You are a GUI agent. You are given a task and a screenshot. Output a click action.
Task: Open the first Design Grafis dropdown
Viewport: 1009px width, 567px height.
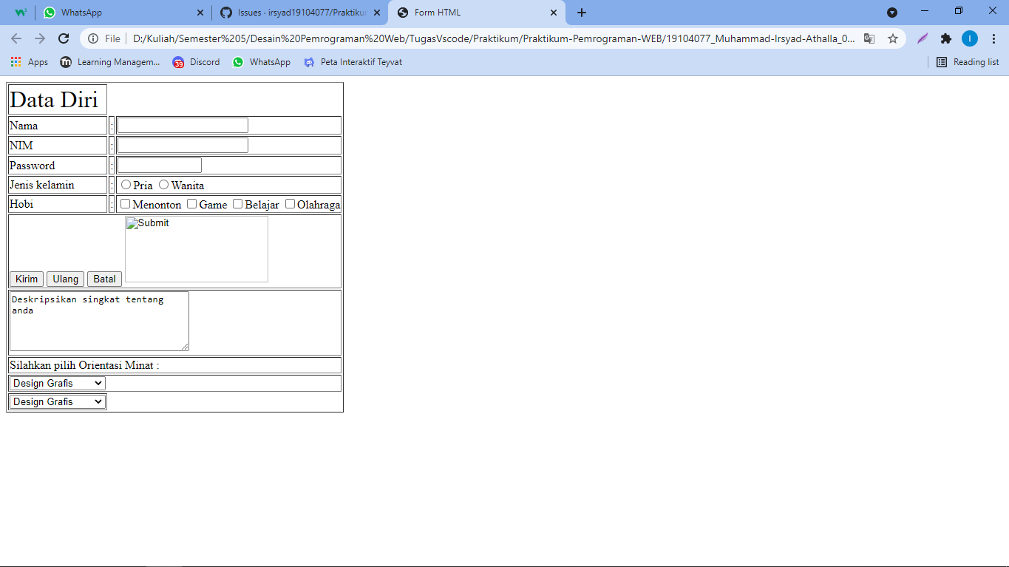pos(58,383)
